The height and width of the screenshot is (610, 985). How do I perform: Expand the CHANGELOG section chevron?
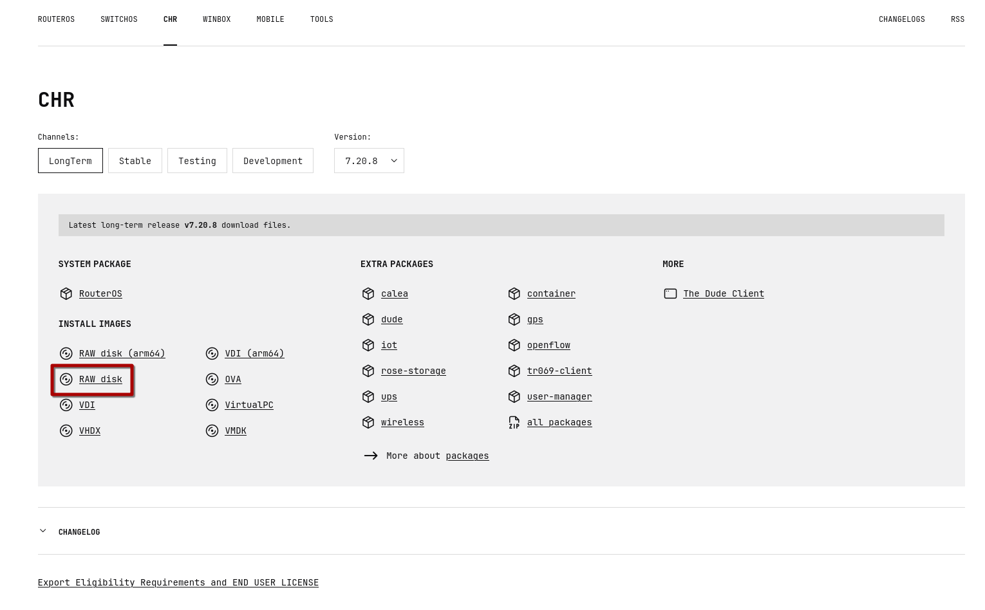coord(43,531)
